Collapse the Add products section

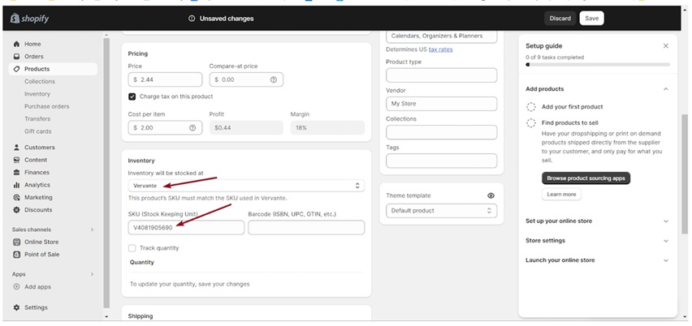pos(666,89)
